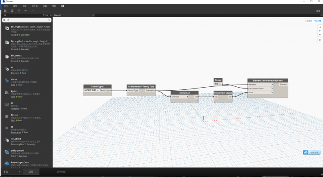This screenshot has width=323, height=177.
Task: Select the ProjectInputOnto search result
Action: click(27, 164)
